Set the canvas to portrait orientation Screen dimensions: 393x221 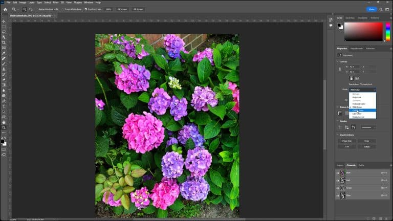(x=352, y=78)
